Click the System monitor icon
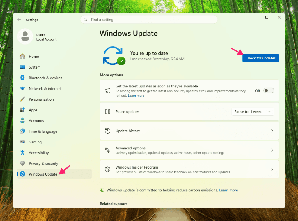This screenshot has width=298, height=221. [x=22, y=67]
